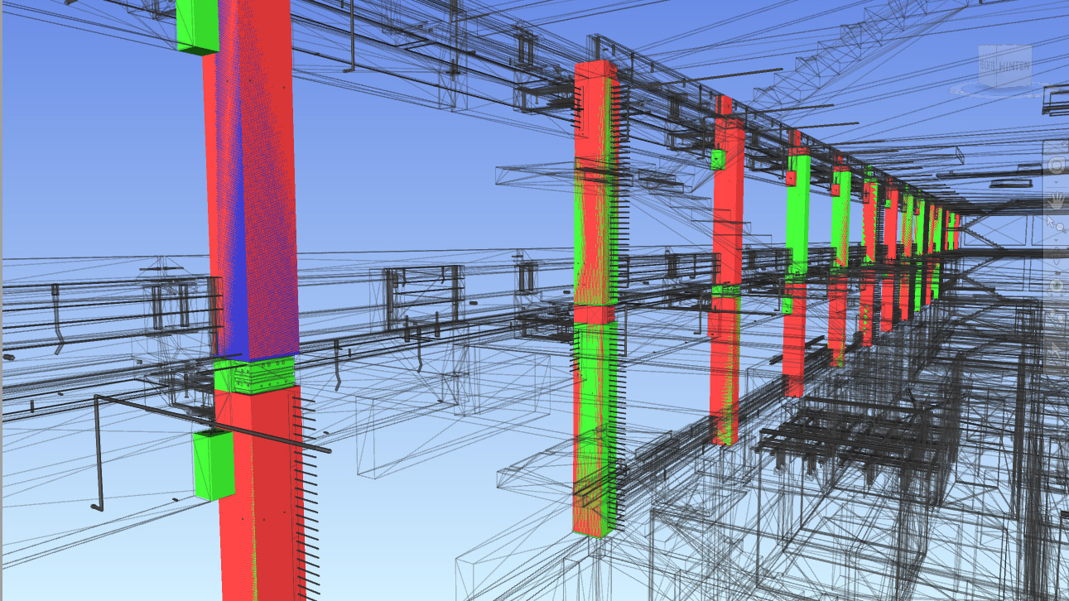Select the large blue-red hatched column
Image resolution: width=1069 pixels, height=601 pixels.
253,207
